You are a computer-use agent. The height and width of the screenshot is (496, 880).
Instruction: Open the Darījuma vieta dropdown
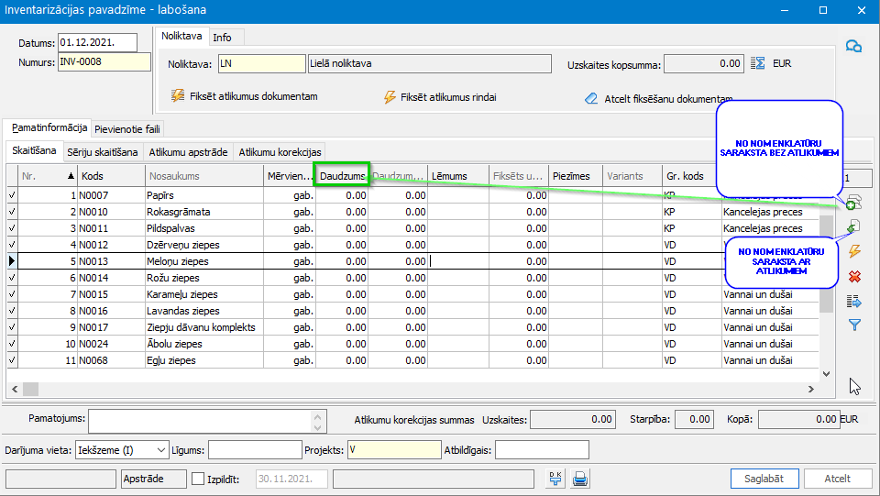click(161, 450)
